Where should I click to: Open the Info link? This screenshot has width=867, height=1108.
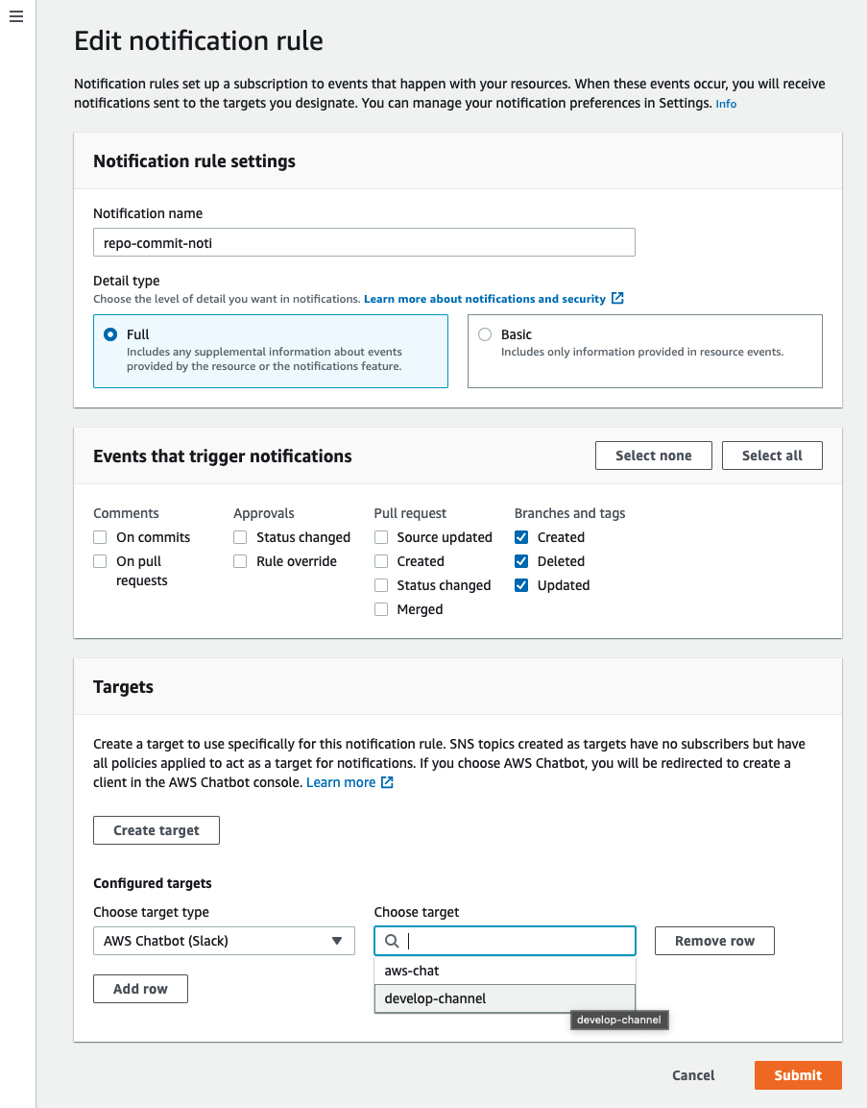click(726, 104)
